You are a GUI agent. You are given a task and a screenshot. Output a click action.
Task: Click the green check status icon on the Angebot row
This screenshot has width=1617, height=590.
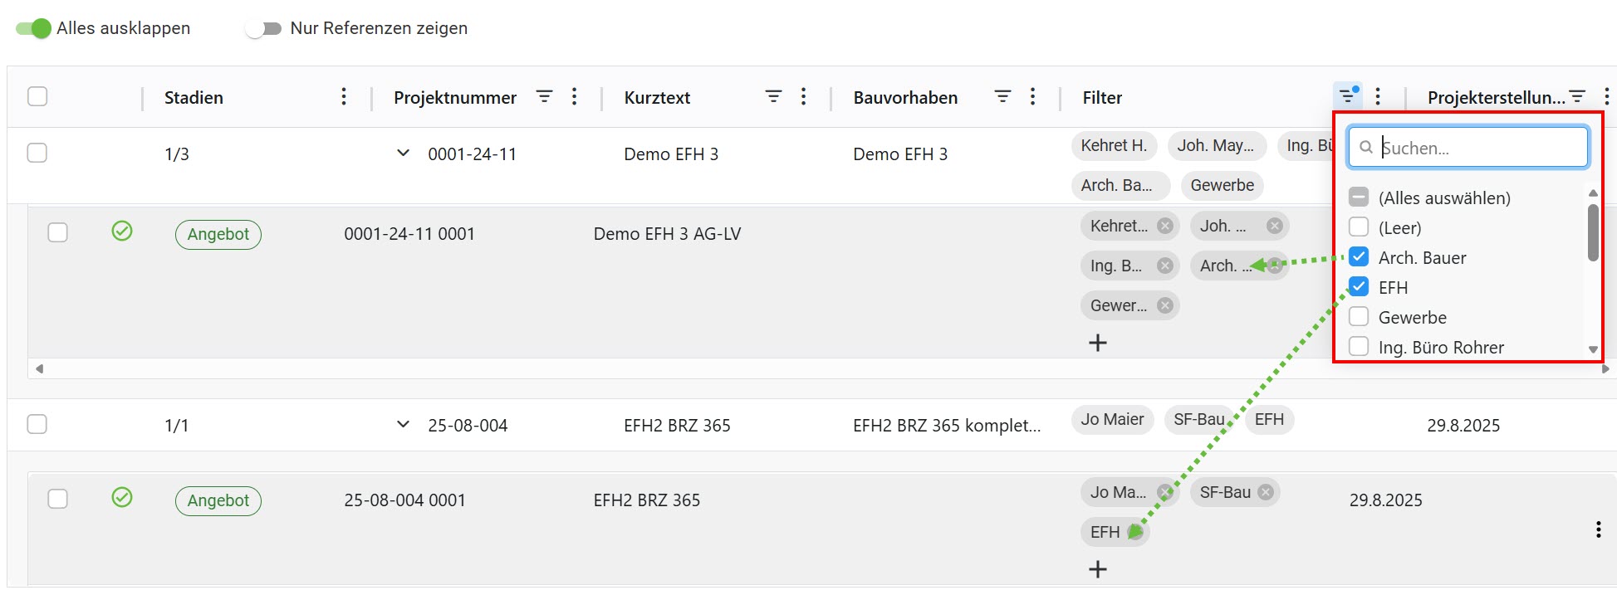122,232
